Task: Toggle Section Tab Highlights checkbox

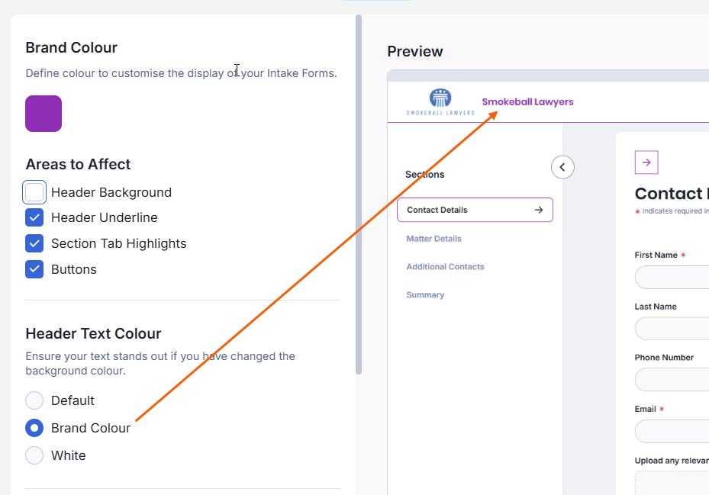Action: pyautogui.click(x=34, y=243)
